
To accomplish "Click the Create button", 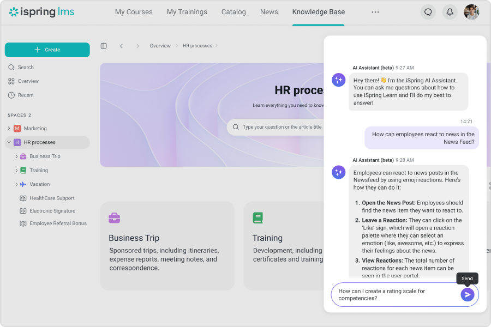I will tap(47, 50).
